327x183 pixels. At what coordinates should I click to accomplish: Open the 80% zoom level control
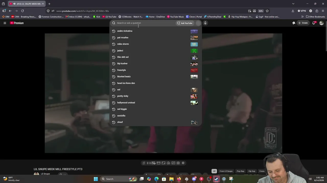(x=261, y=11)
